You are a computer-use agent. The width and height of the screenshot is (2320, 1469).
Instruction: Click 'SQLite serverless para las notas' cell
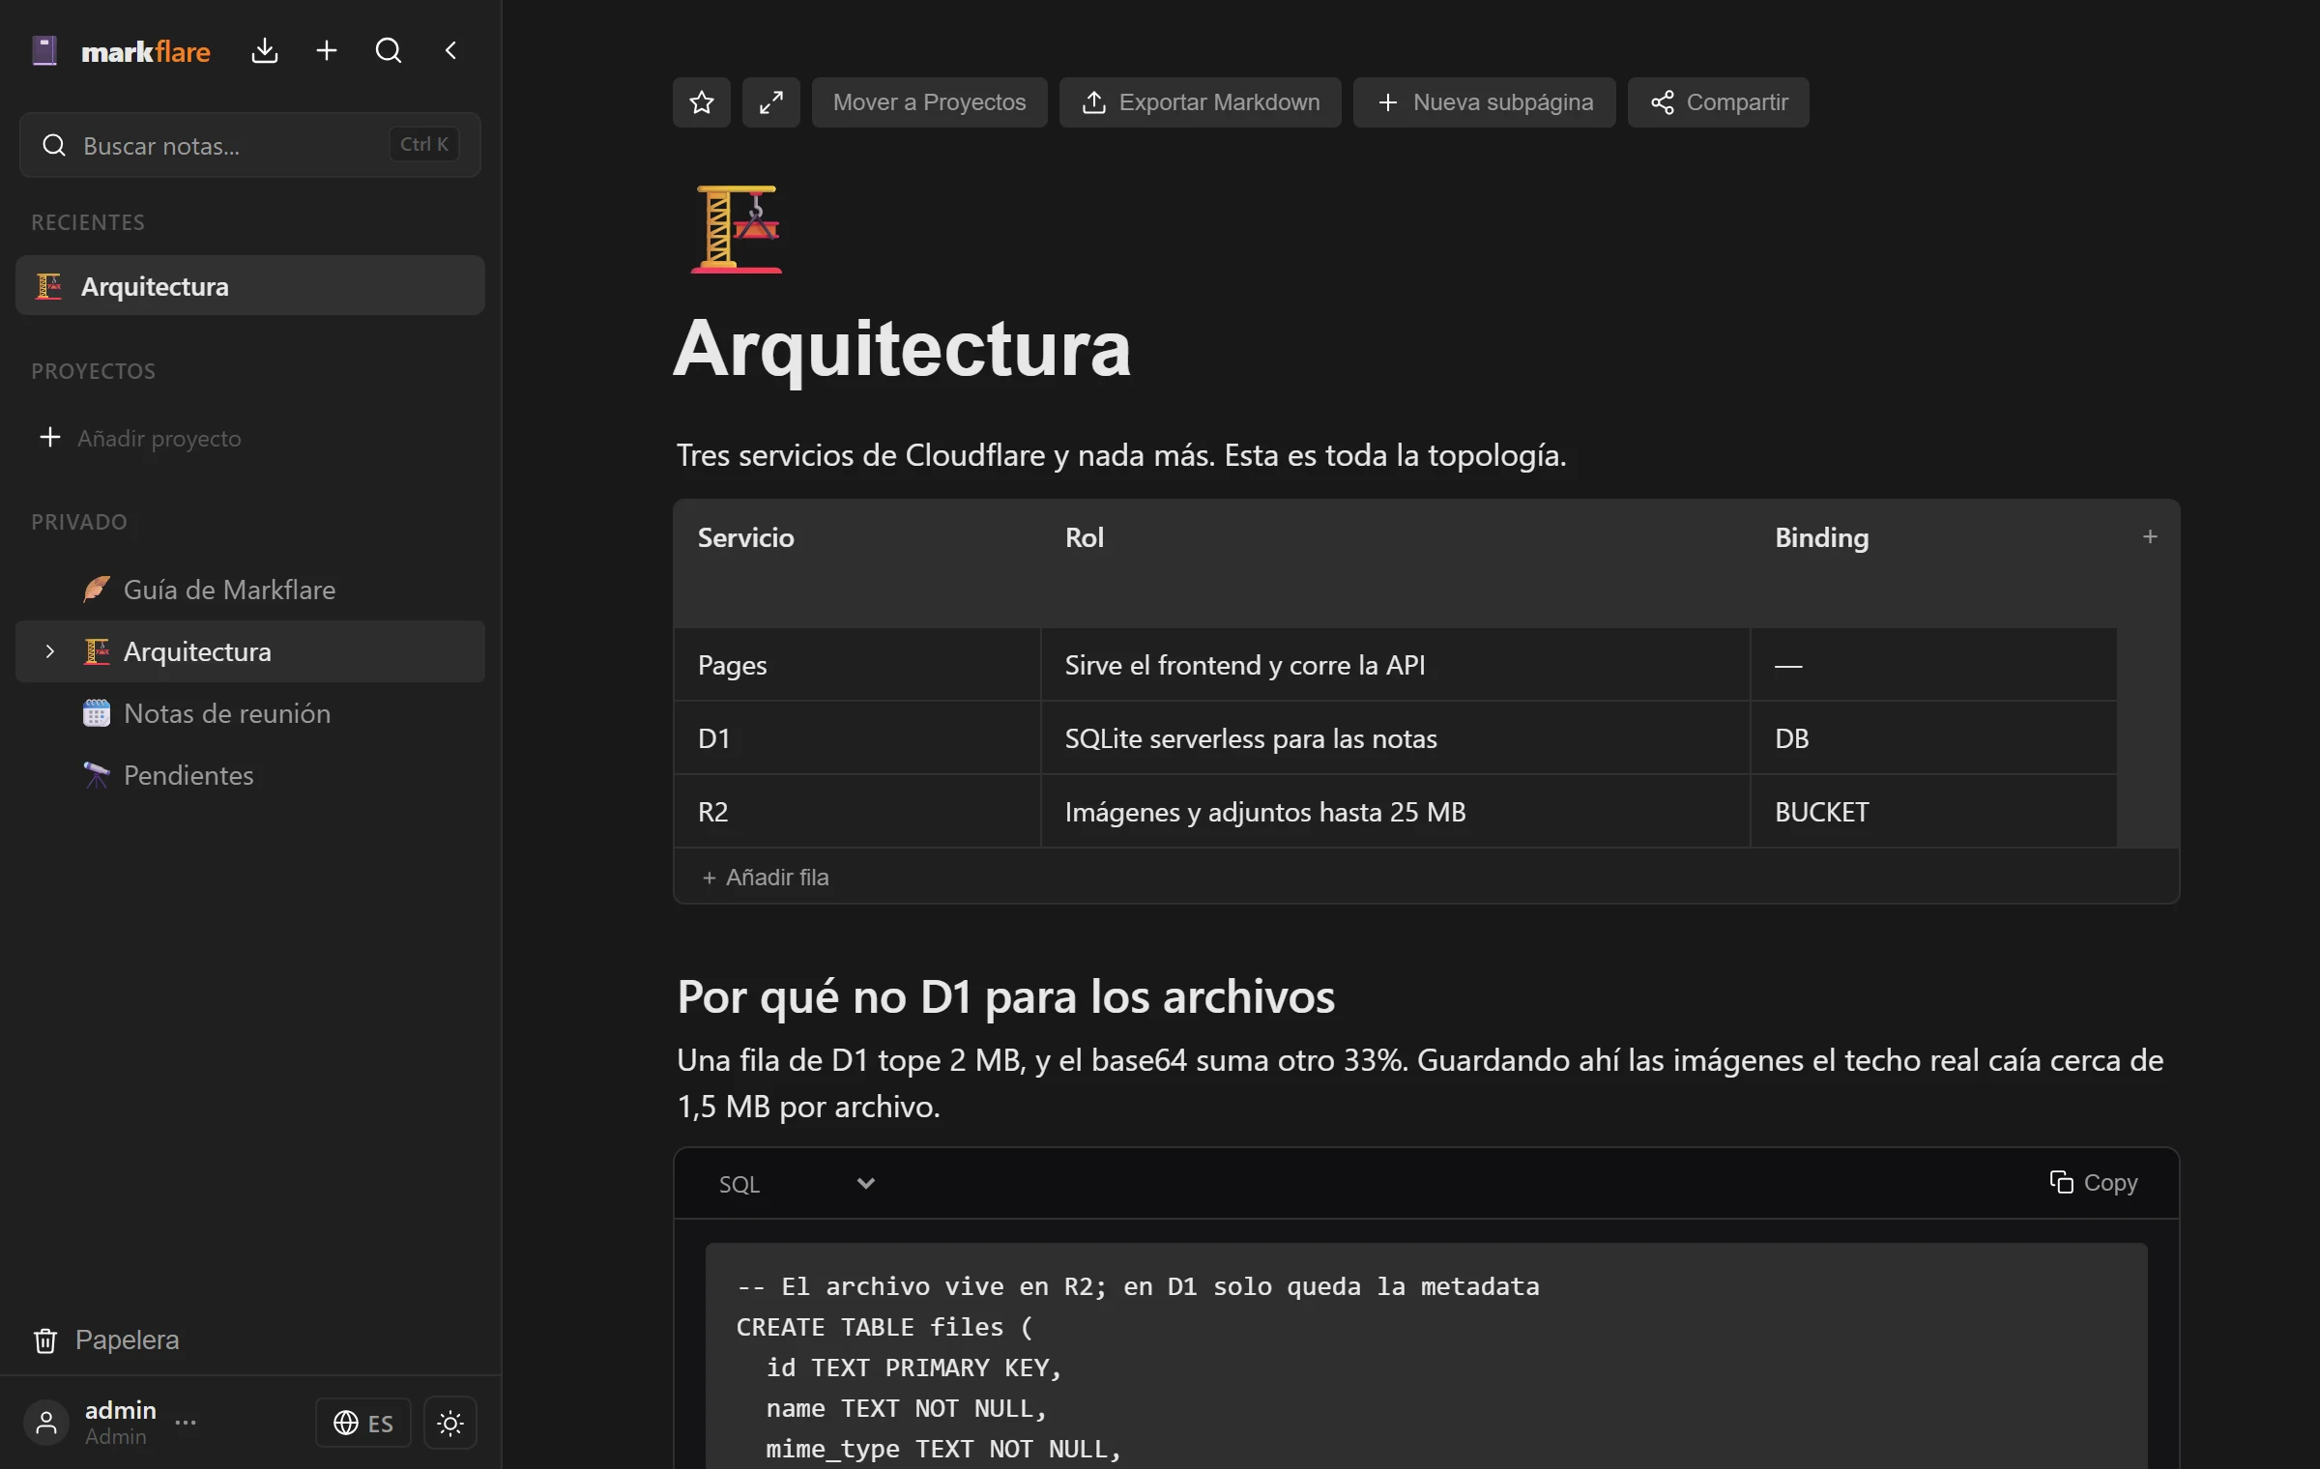pyautogui.click(x=1396, y=738)
